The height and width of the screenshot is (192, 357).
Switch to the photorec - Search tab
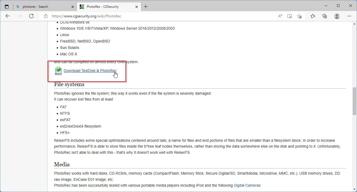click(45, 7)
